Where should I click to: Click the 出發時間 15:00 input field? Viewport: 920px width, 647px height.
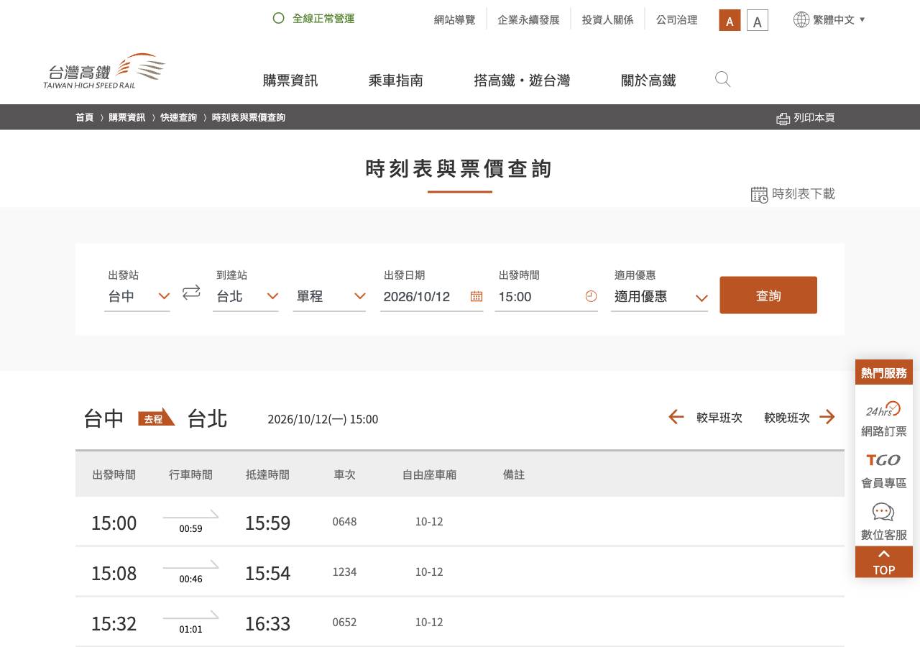pos(546,296)
